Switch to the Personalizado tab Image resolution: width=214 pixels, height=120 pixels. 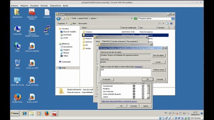[x=132, y=41]
